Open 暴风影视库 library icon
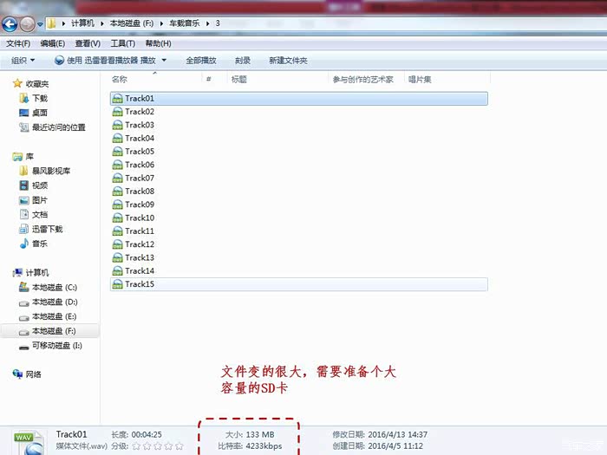 [x=24, y=171]
